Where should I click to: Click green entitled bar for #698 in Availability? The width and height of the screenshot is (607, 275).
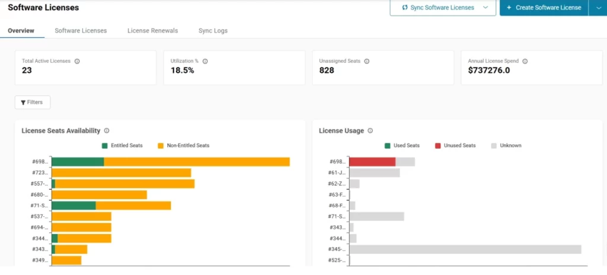[78, 162]
